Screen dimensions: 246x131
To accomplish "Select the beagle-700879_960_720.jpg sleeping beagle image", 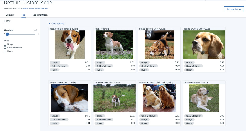I will coord(70,98).
